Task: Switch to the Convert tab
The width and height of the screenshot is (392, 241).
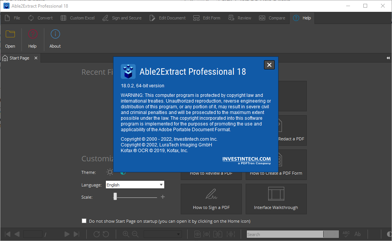Action: pos(40,18)
